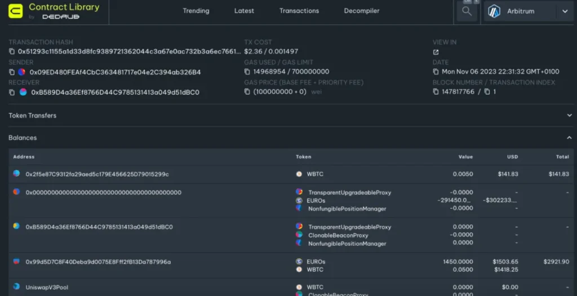Copy the sender address via copy icon
The image size is (577, 296).
click(x=12, y=72)
